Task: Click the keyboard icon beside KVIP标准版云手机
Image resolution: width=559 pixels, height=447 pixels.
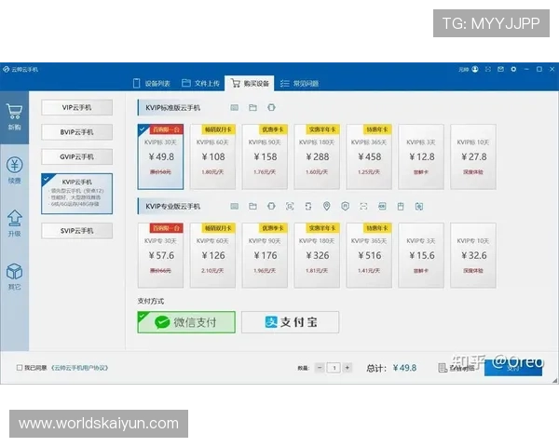Action: click(x=234, y=107)
